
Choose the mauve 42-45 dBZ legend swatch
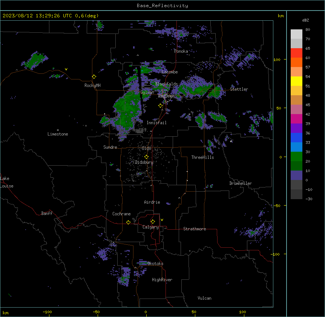tap(296, 110)
